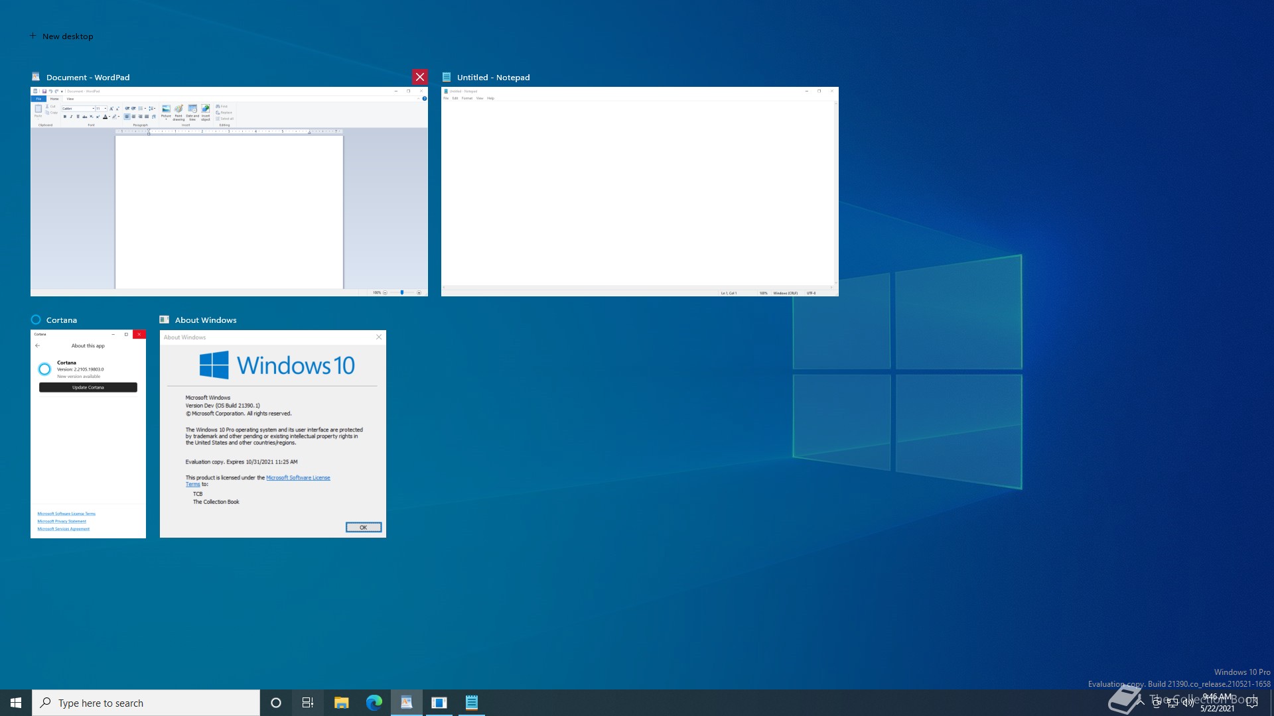Image resolution: width=1274 pixels, height=716 pixels.
Task: Open the File tab in WordPad
Action: click(x=38, y=99)
